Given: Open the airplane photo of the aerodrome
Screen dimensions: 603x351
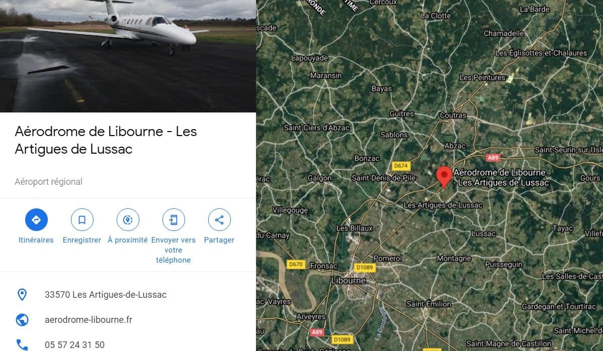Looking at the screenshot, I should [128, 56].
